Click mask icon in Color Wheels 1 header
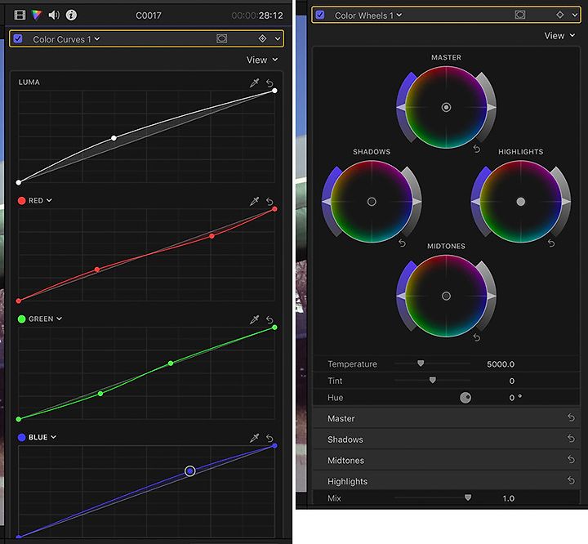The height and width of the screenshot is (544, 588). pyautogui.click(x=519, y=15)
